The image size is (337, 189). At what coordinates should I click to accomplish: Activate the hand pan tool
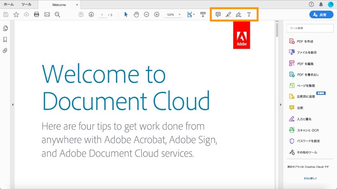tap(136, 15)
